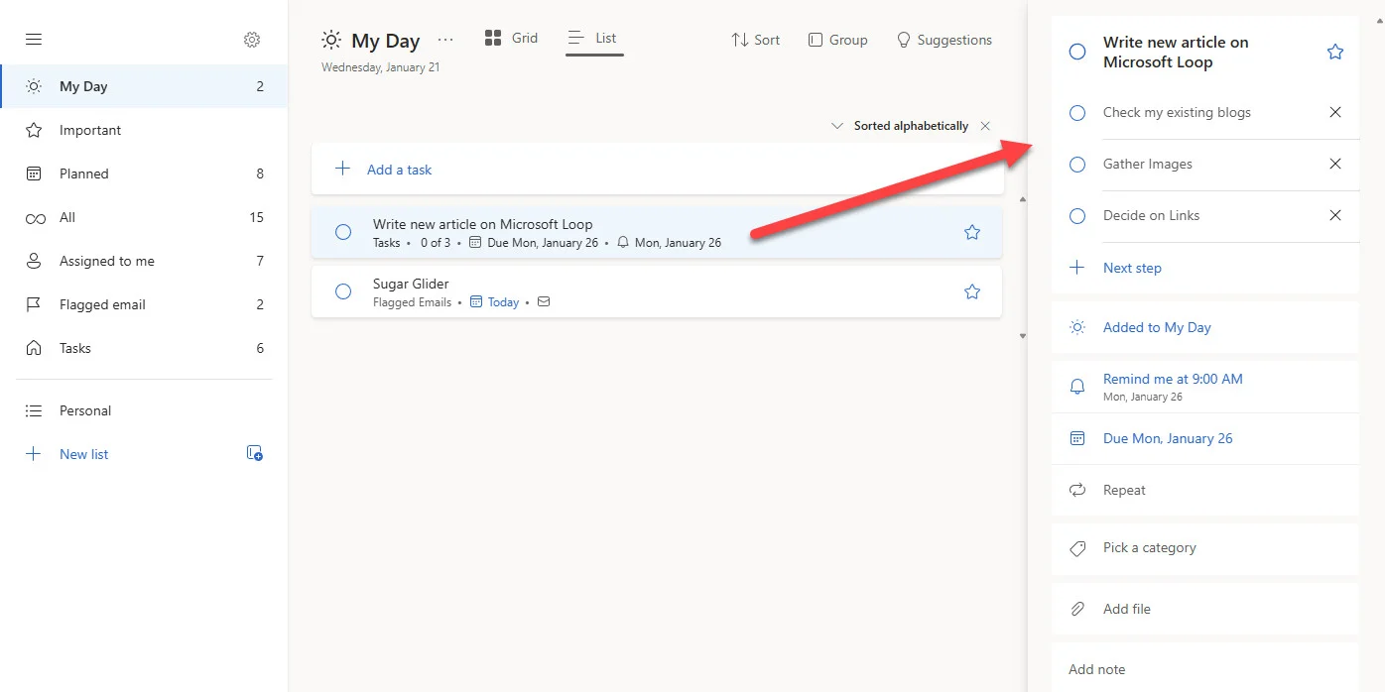Click the flag icon beside Flagged email
The height and width of the screenshot is (692, 1385).
[x=34, y=304]
